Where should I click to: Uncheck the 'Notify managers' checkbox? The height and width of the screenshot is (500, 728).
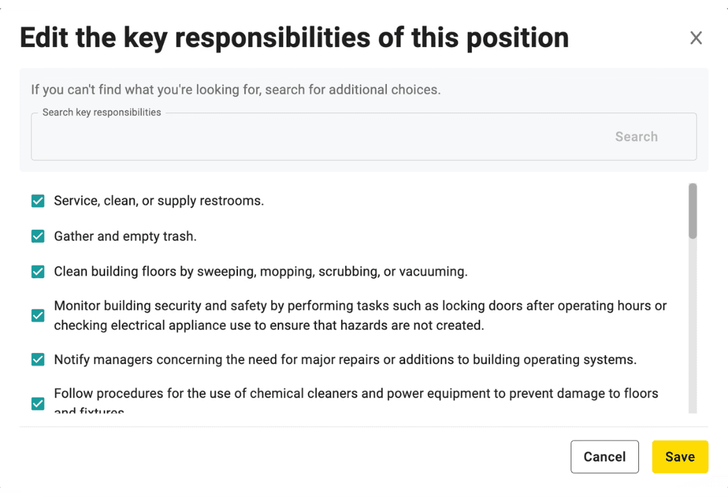coord(38,359)
